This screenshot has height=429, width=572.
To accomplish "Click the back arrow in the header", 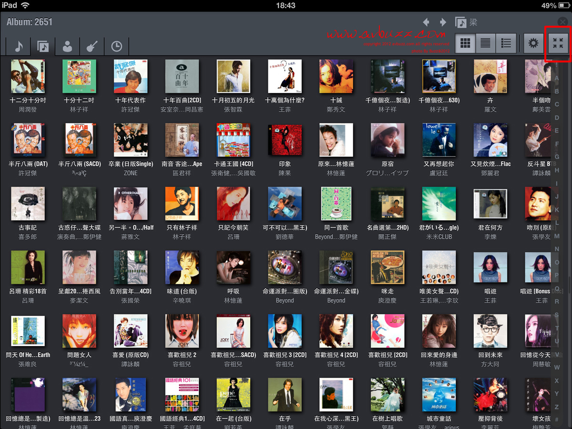I will (426, 22).
